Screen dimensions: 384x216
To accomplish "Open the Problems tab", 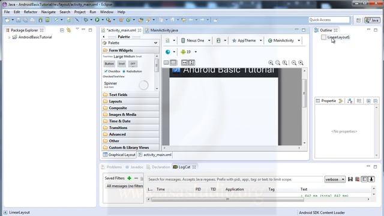I will pos(112,167).
